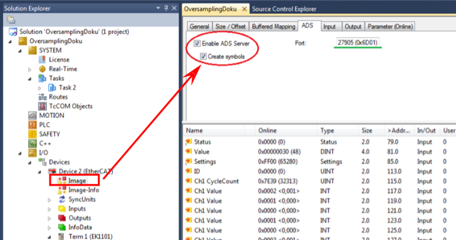The image size is (456, 240).
Task: Click the SyncUnits icon
Action: [x=62, y=199]
